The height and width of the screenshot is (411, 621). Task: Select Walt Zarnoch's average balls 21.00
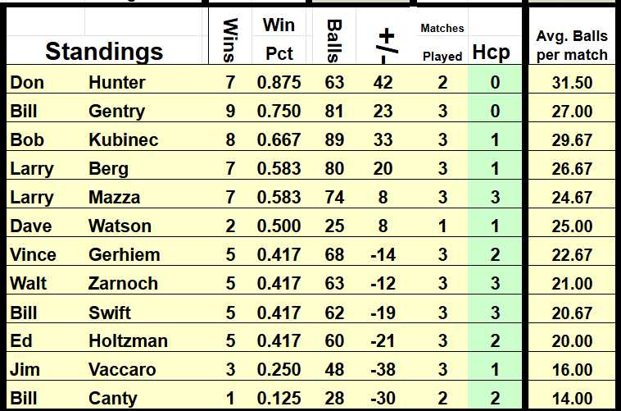click(x=572, y=283)
